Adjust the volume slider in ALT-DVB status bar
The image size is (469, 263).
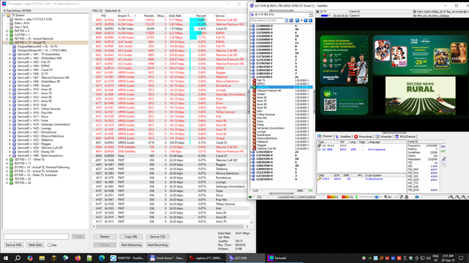pyautogui.click(x=370, y=197)
